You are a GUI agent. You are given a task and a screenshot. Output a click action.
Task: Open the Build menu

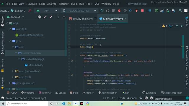point(74,4)
